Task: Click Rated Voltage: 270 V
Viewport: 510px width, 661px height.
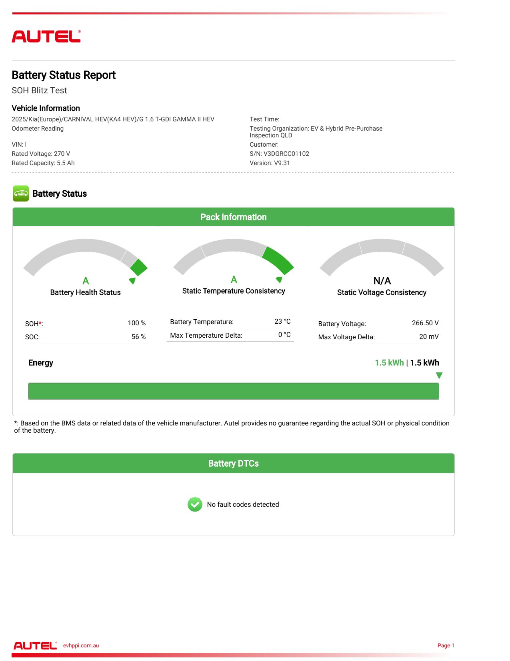Action: click(41, 154)
